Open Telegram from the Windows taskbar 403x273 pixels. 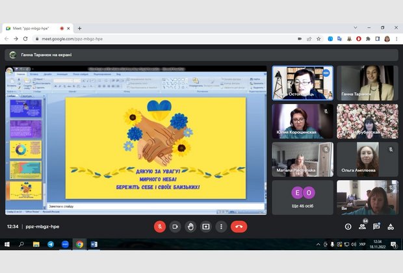(x=51, y=244)
